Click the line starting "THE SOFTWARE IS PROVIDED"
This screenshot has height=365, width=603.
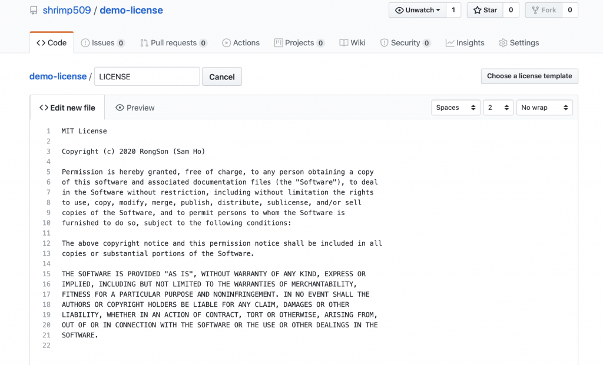coord(214,274)
